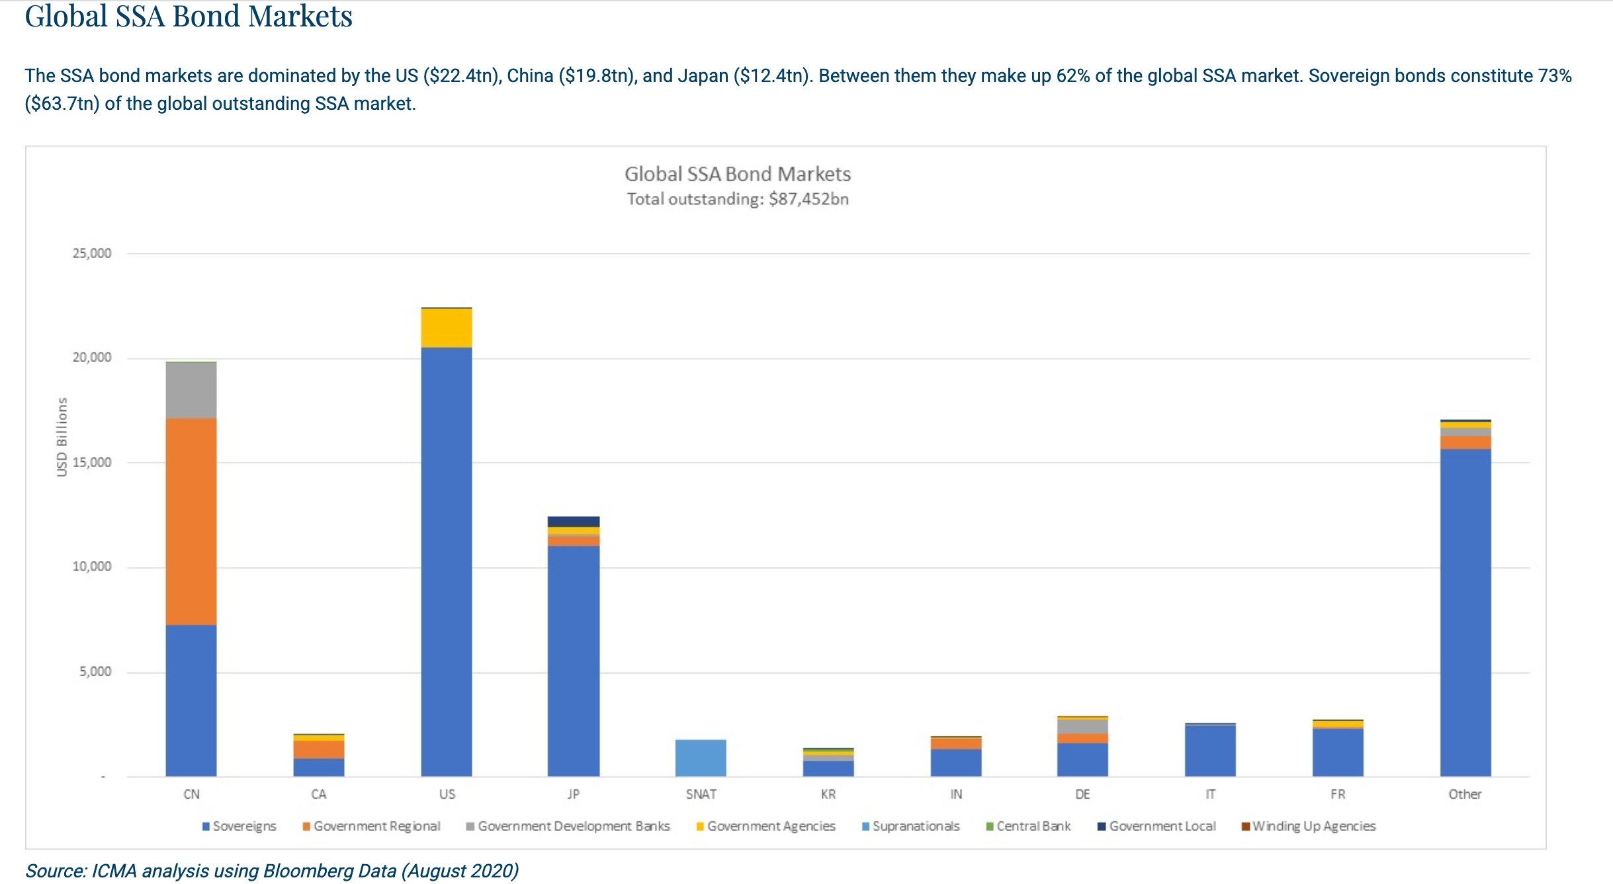Click the ICMA source citation text
This screenshot has width=1613, height=884.
[x=272, y=871]
